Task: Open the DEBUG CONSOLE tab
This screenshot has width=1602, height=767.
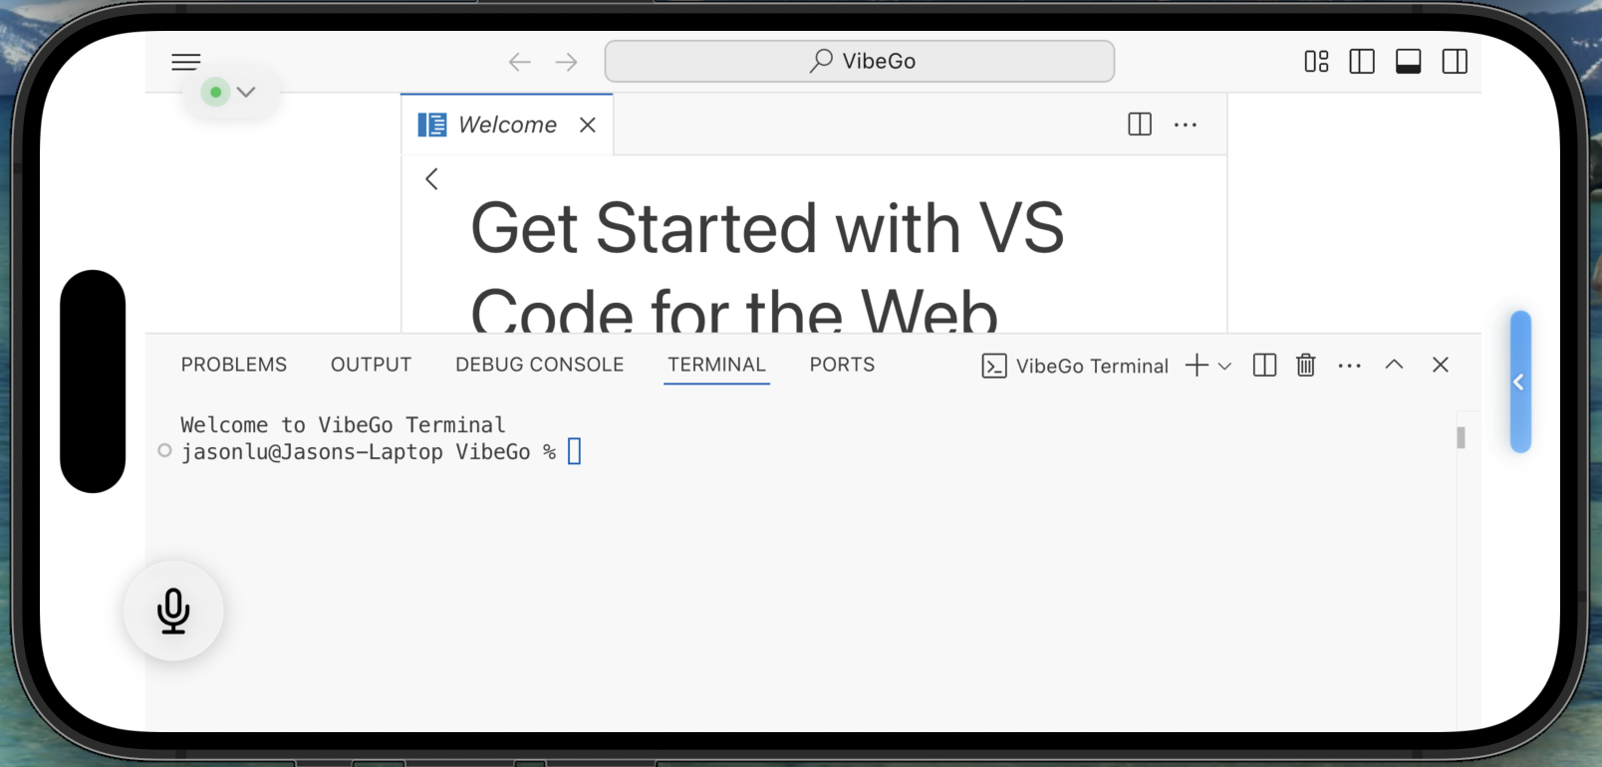Action: [x=539, y=365]
